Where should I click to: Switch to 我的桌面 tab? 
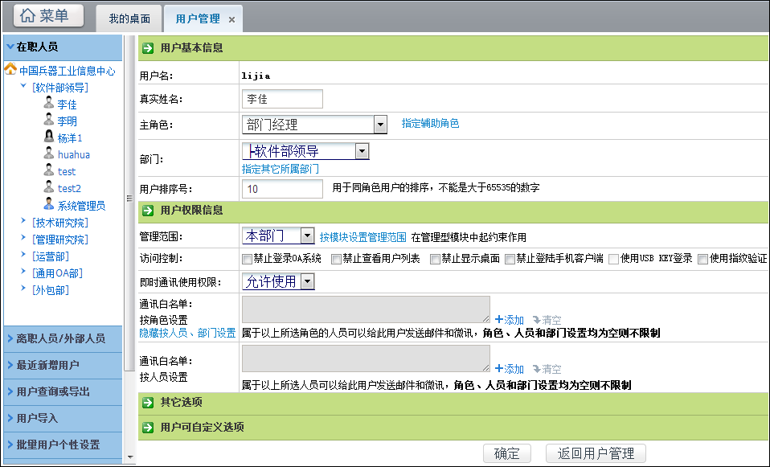[130, 19]
